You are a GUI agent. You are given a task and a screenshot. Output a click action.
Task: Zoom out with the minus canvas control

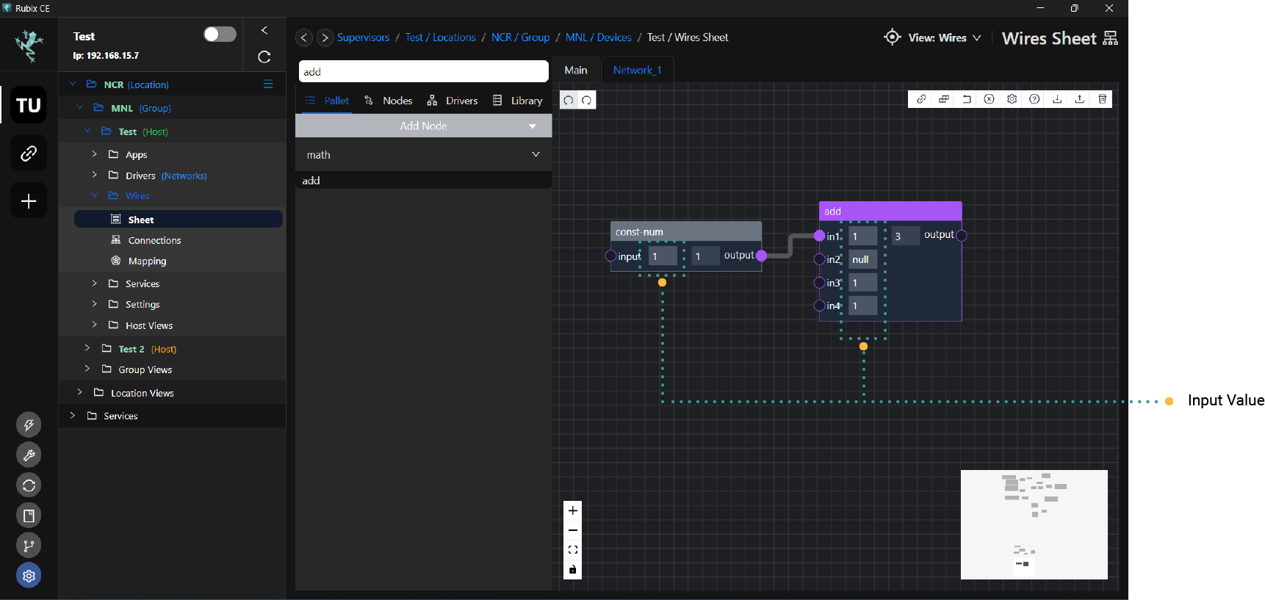573,530
